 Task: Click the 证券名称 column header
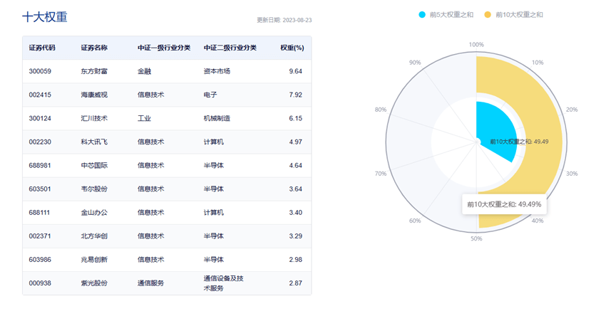tap(94, 48)
